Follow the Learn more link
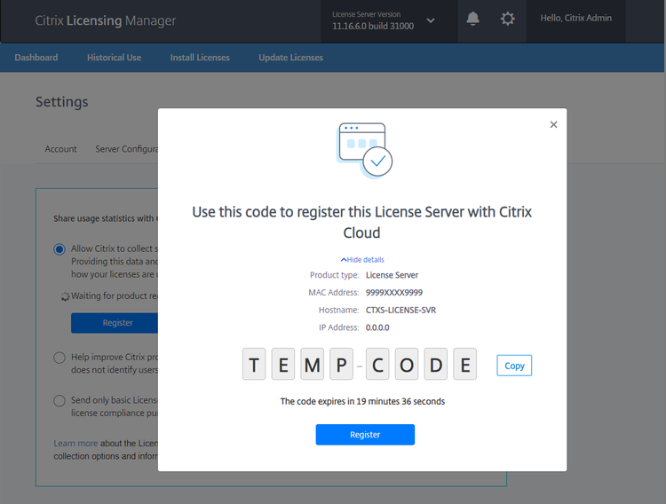The width and height of the screenshot is (666, 504). tap(75, 444)
